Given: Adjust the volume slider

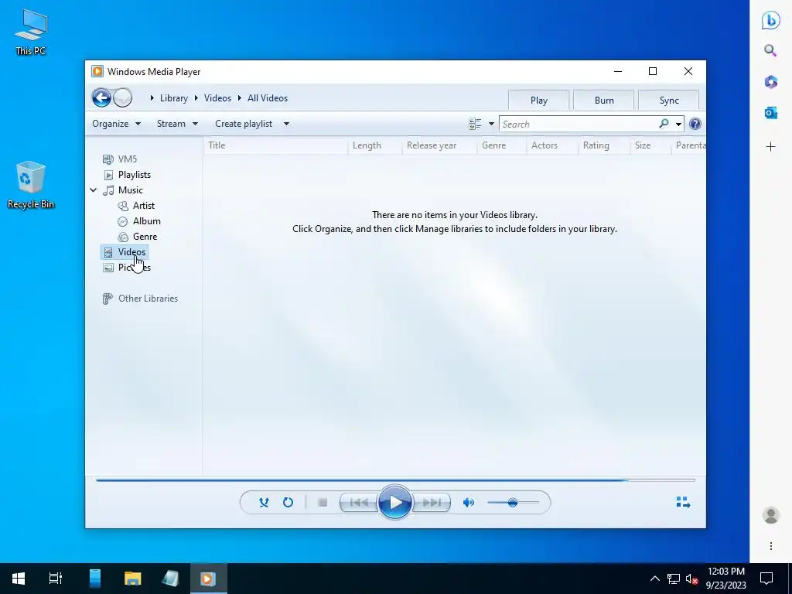Looking at the screenshot, I should click(x=513, y=503).
